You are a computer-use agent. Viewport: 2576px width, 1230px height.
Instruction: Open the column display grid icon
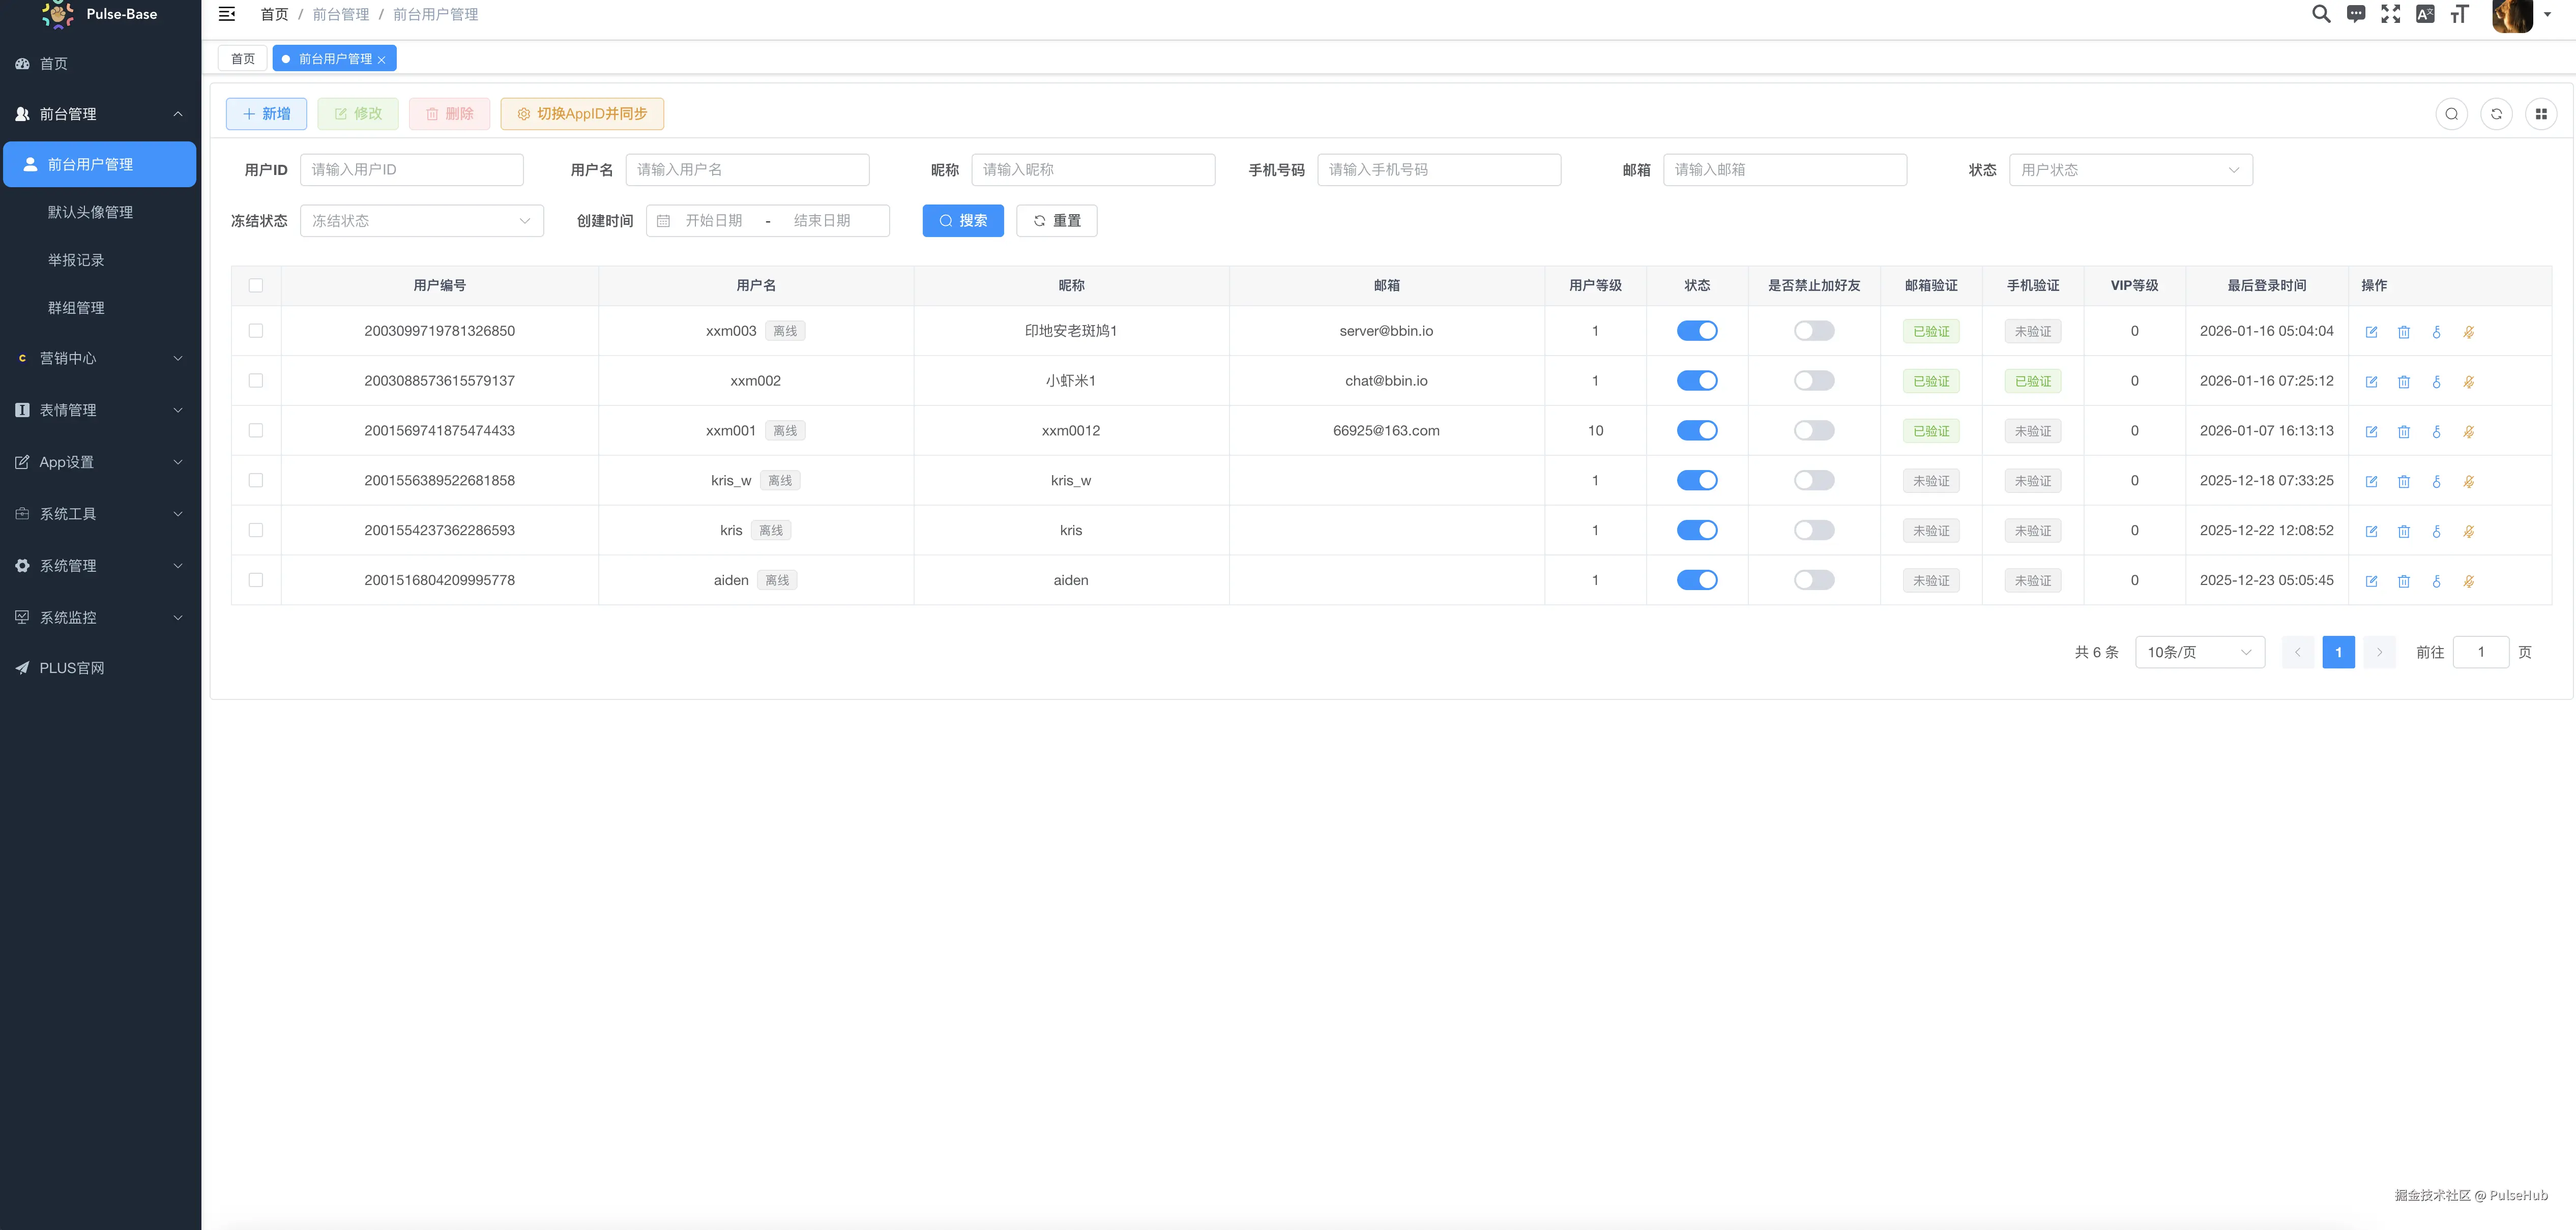tap(2541, 114)
